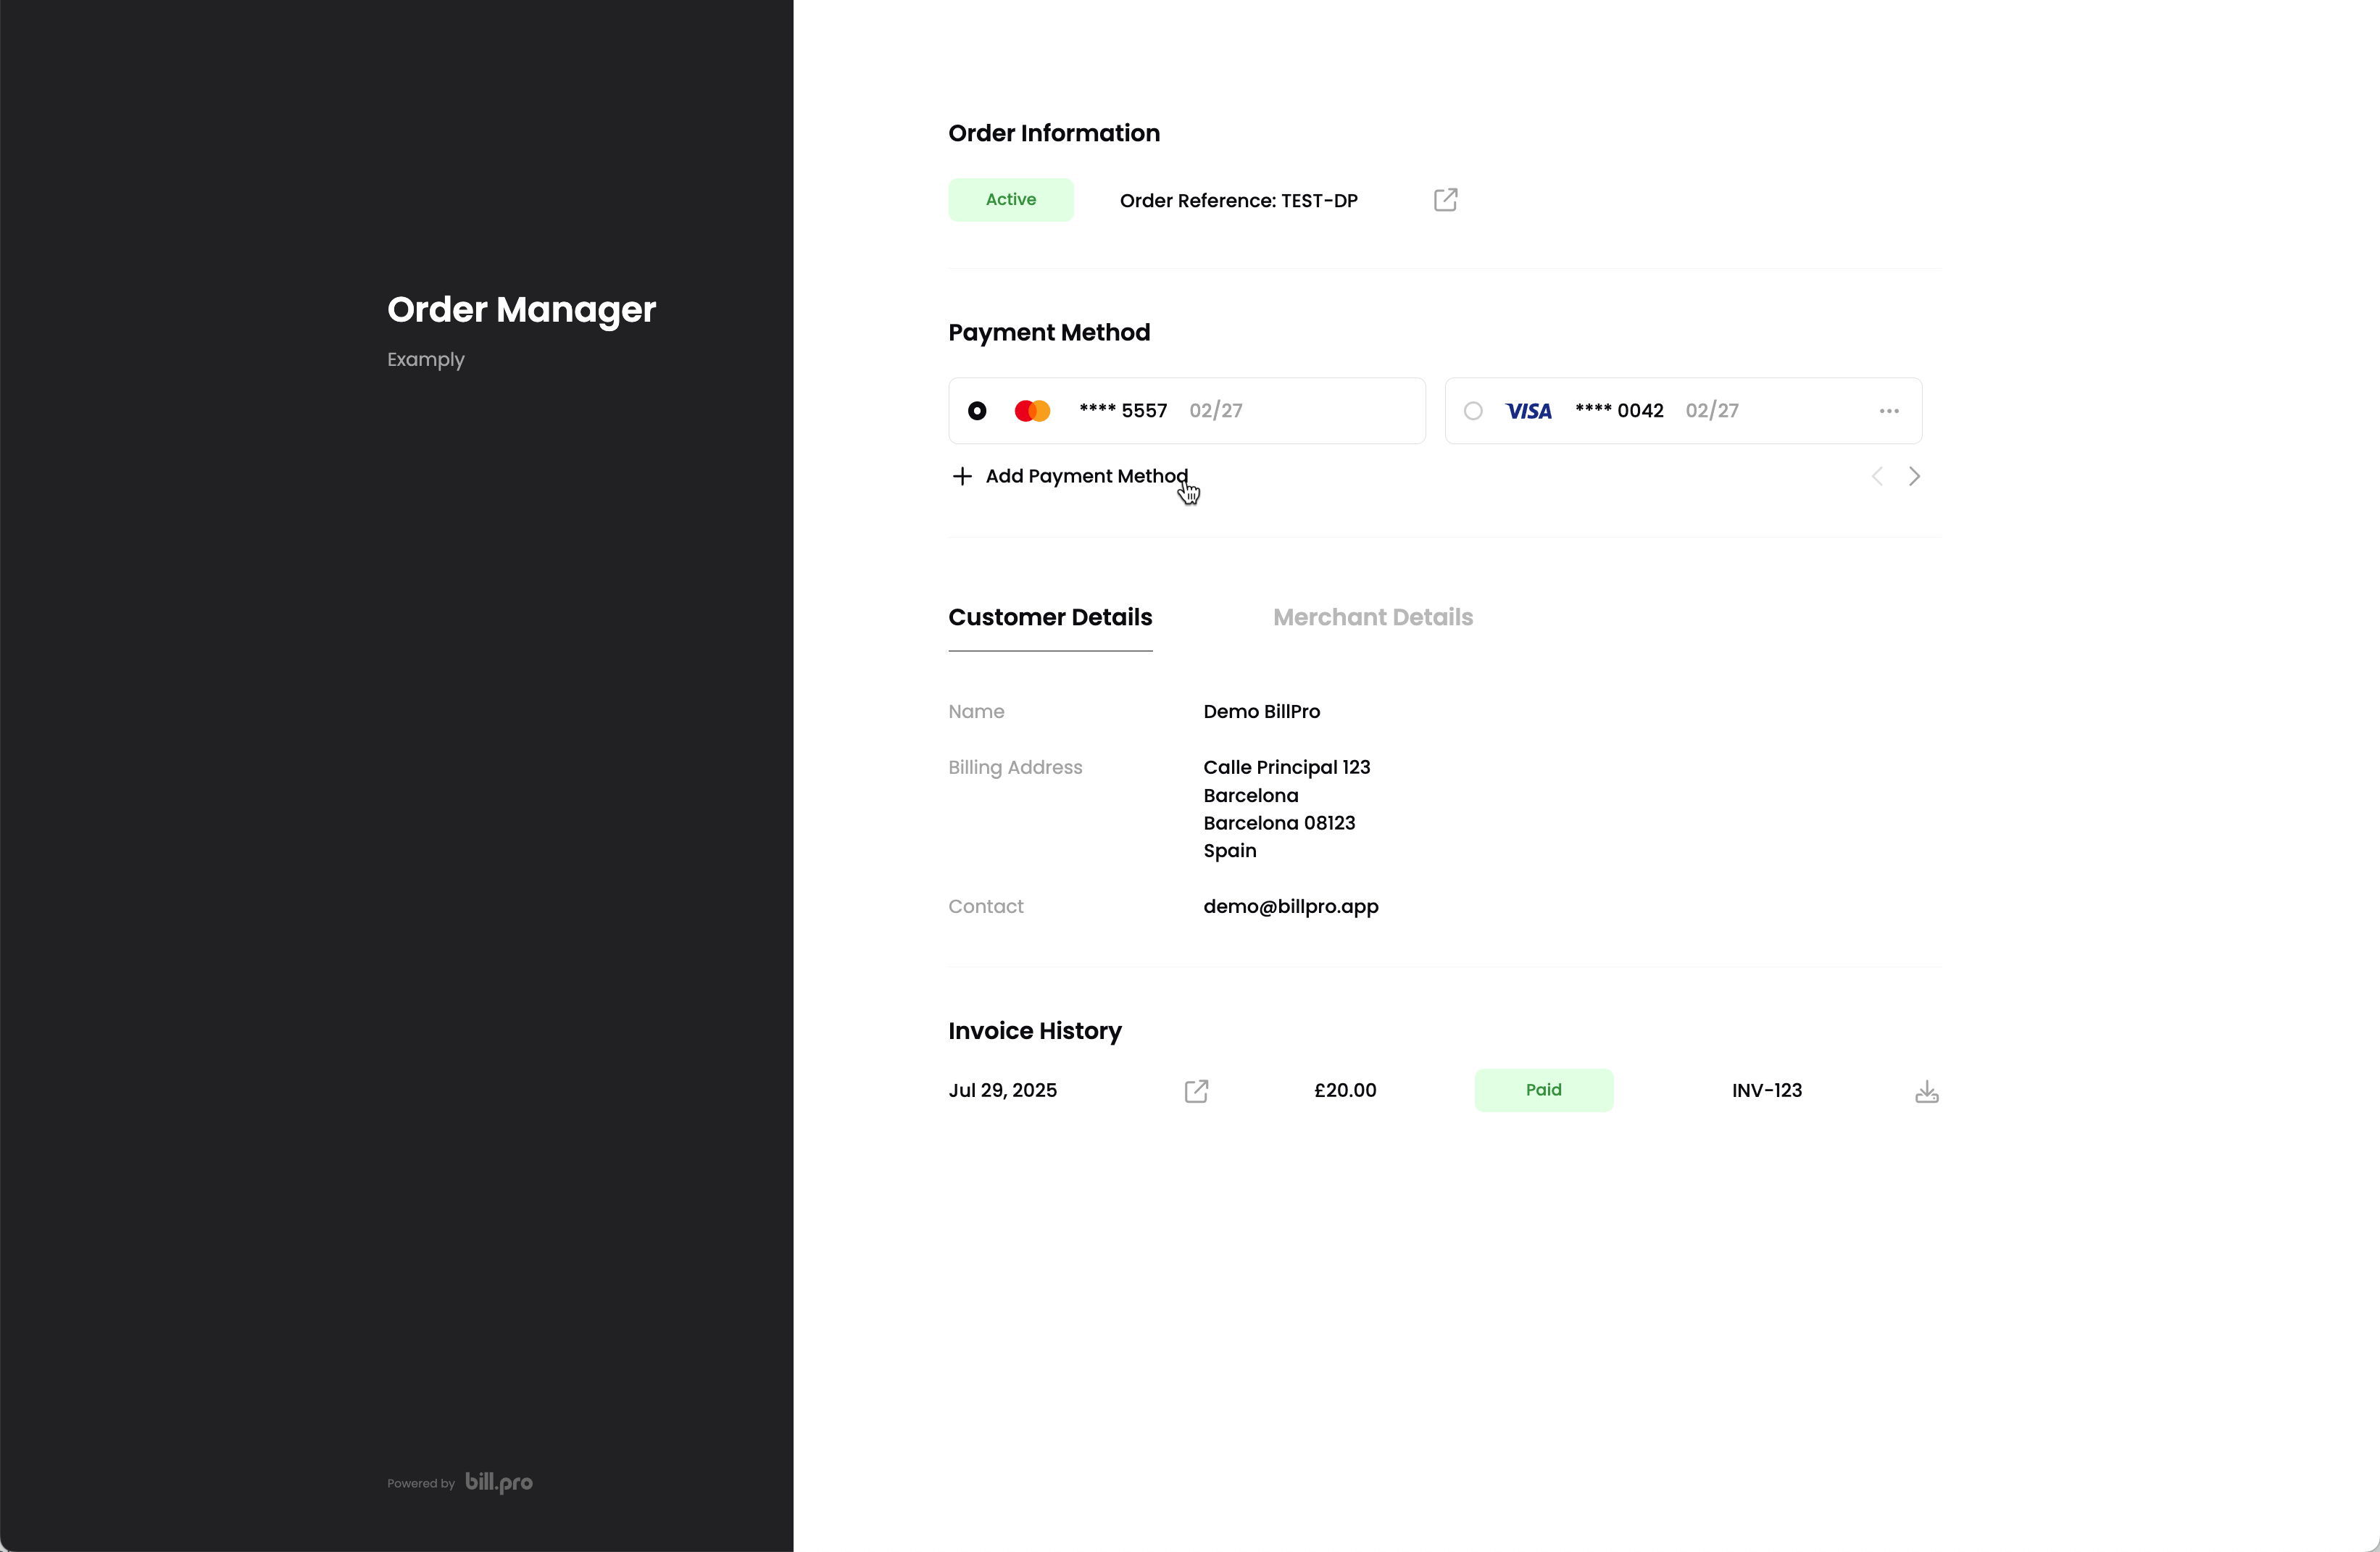Switch to Merchant Details tab

pos(1372,617)
